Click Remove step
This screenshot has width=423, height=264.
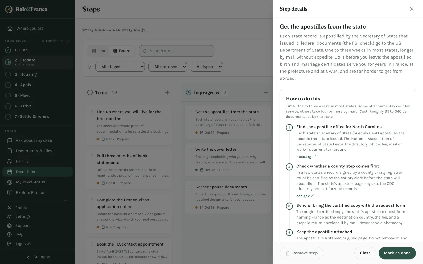point(301,253)
